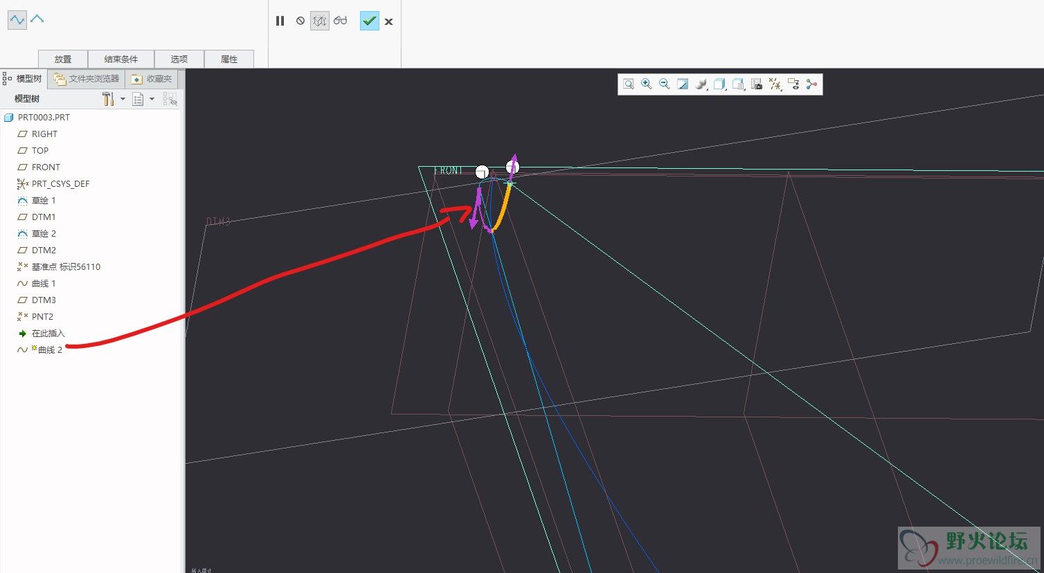Click the white drag handle near FRONT label
This screenshot has width=1044, height=573.
click(482, 172)
